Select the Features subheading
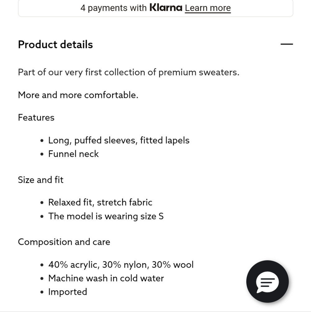This screenshot has height=312, width=311. (x=36, y=117)
